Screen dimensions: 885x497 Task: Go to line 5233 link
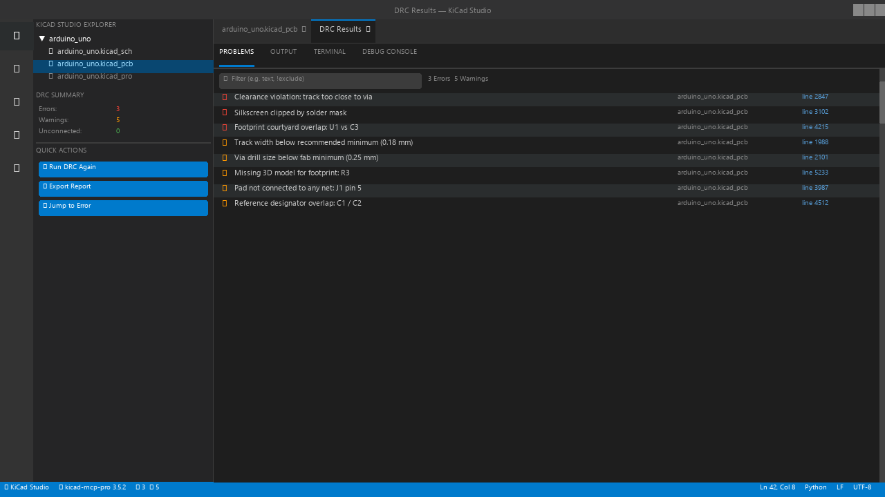(815, 173)
